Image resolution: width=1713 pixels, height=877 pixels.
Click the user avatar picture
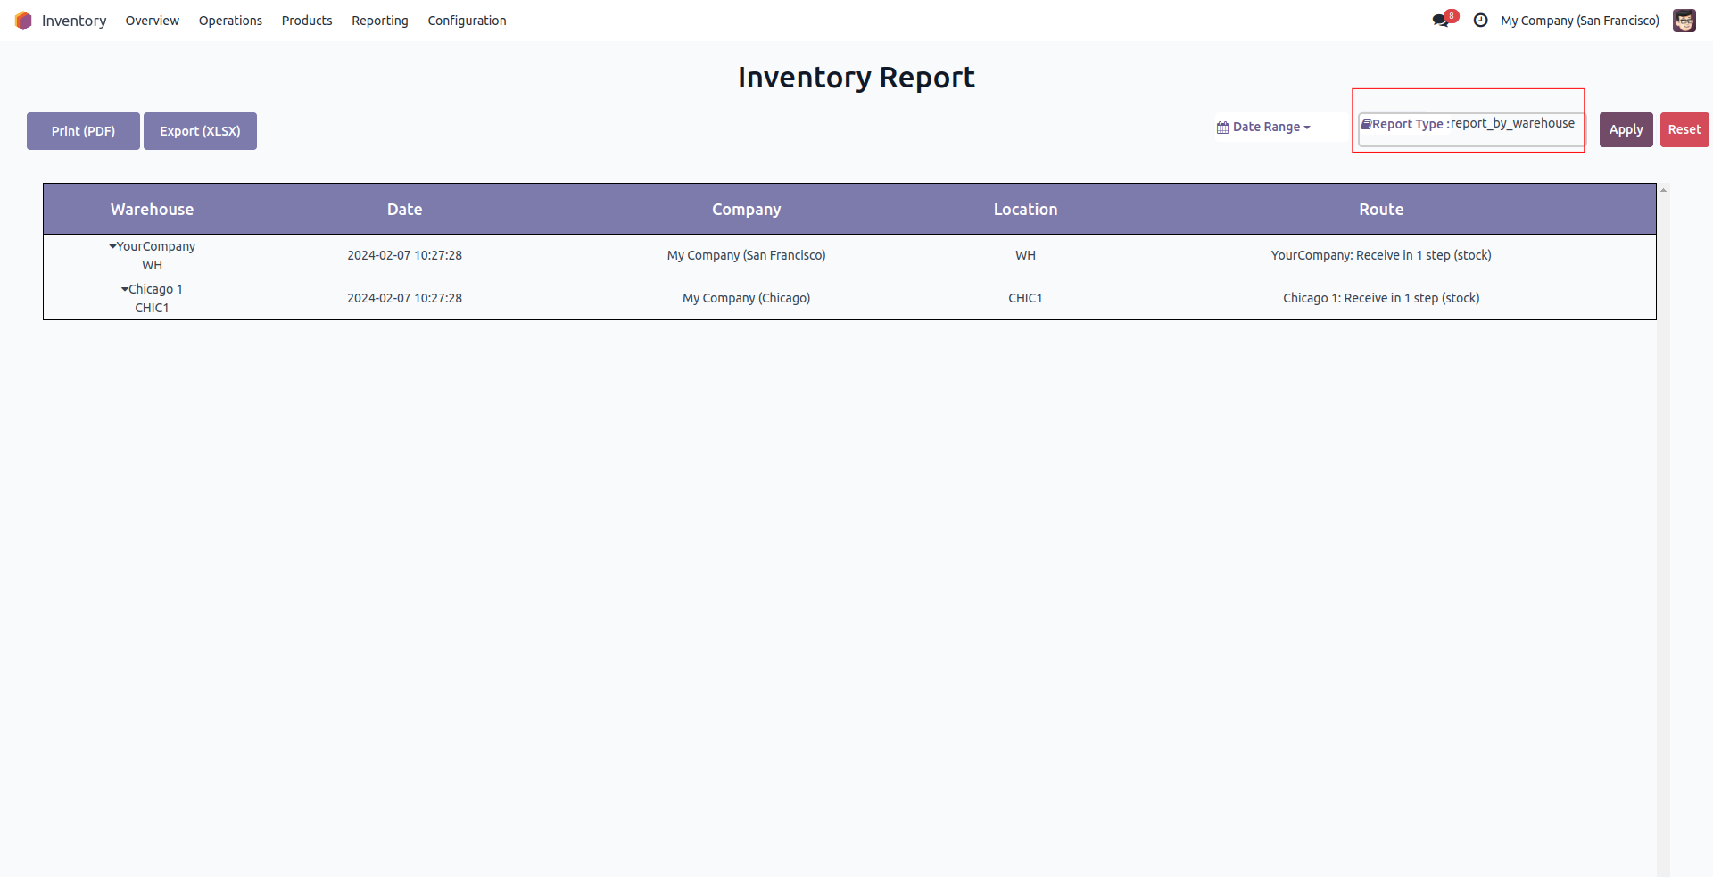click(1684, 21)
